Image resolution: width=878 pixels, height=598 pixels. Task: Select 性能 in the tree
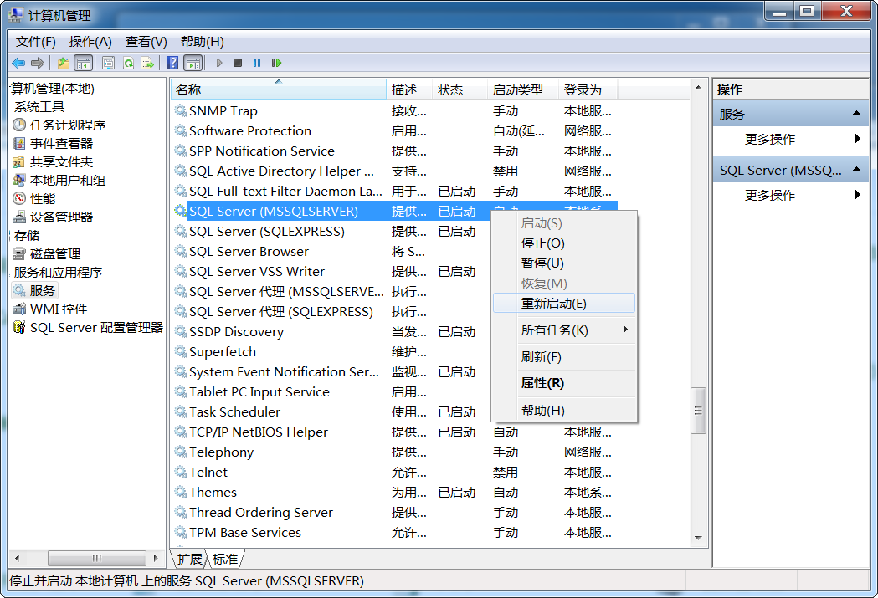[x=43, y=199]
